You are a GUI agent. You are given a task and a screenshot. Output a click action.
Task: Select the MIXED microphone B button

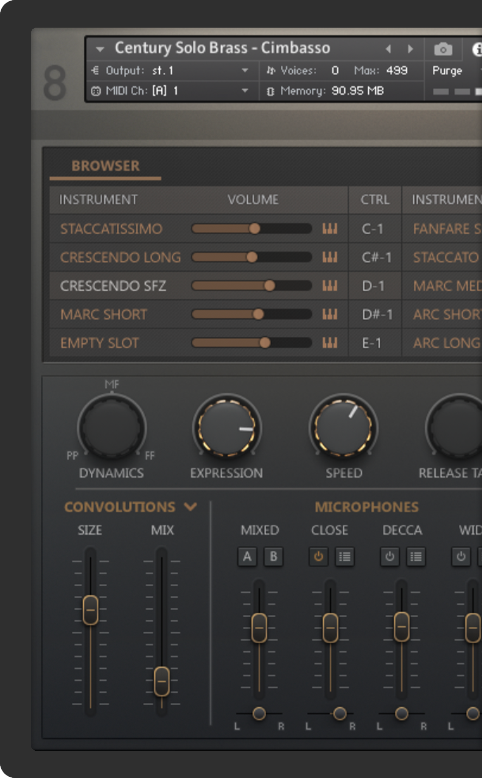pyautogui.click(x=273, y=557)
